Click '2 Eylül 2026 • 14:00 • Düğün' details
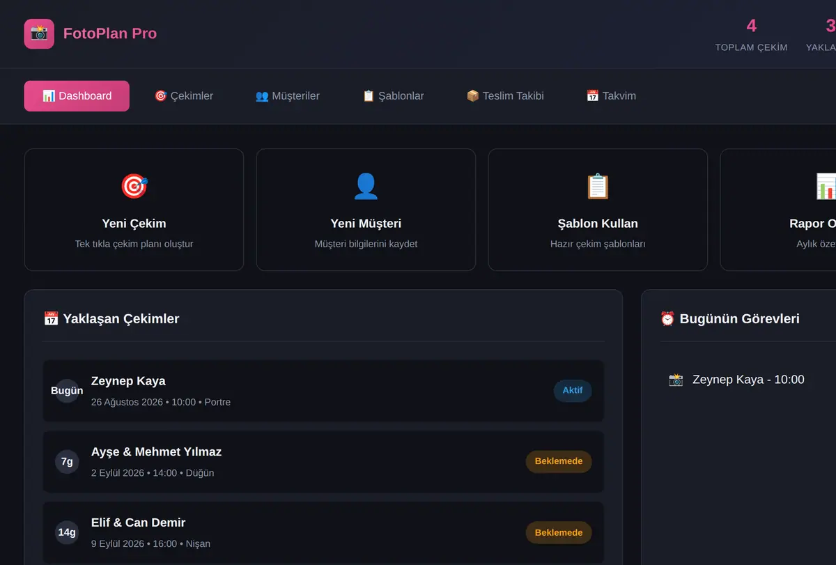The image size is (836, 565). pyautogui.click(x=153, y=473)
